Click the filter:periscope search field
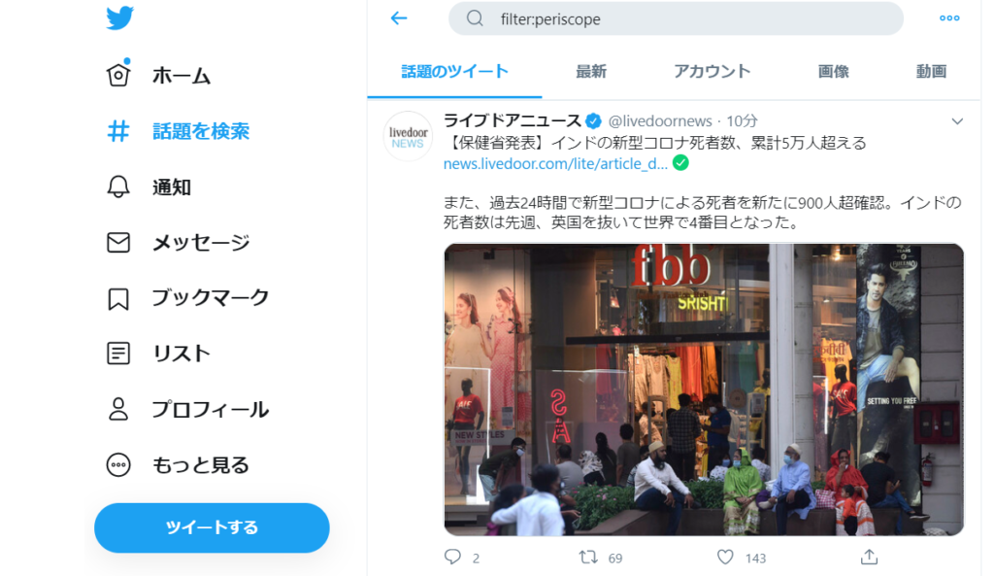 click(x=676, y=18)
